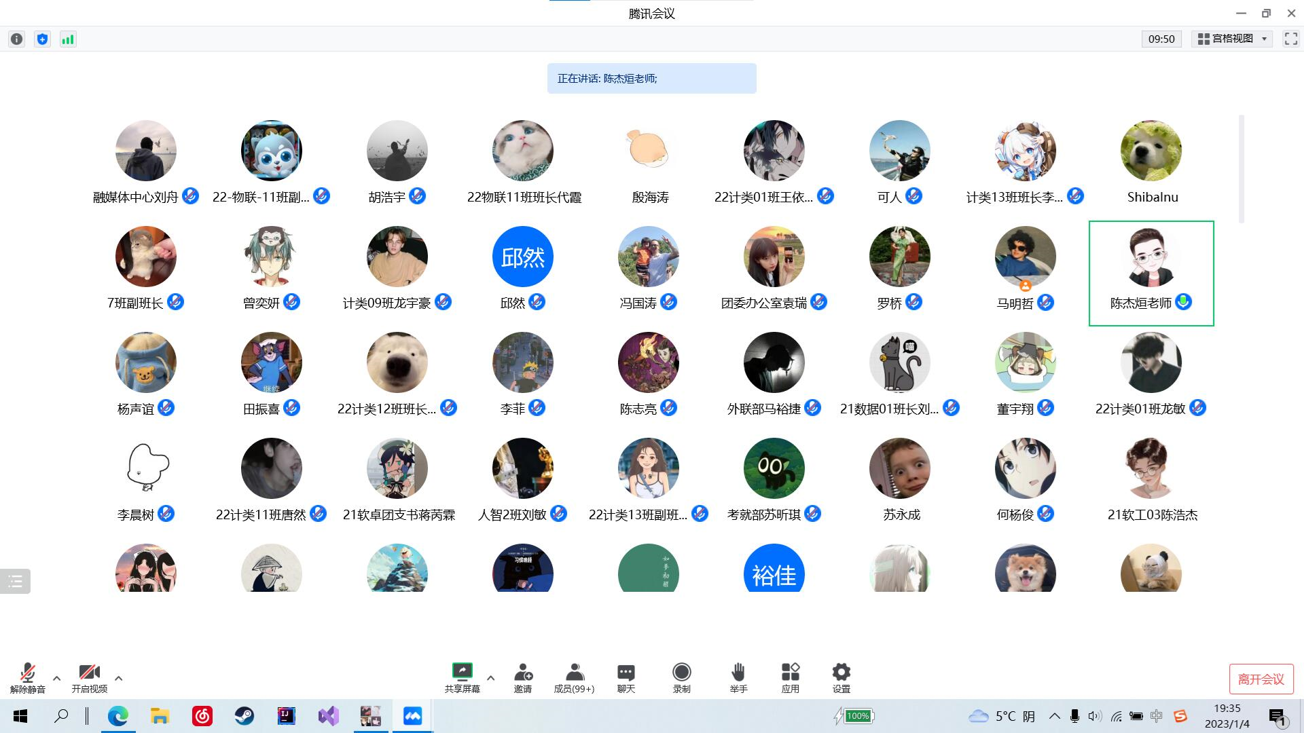Open meeting info icon
The width and height of the screenshot is (1304, 733).
(16, 39)
